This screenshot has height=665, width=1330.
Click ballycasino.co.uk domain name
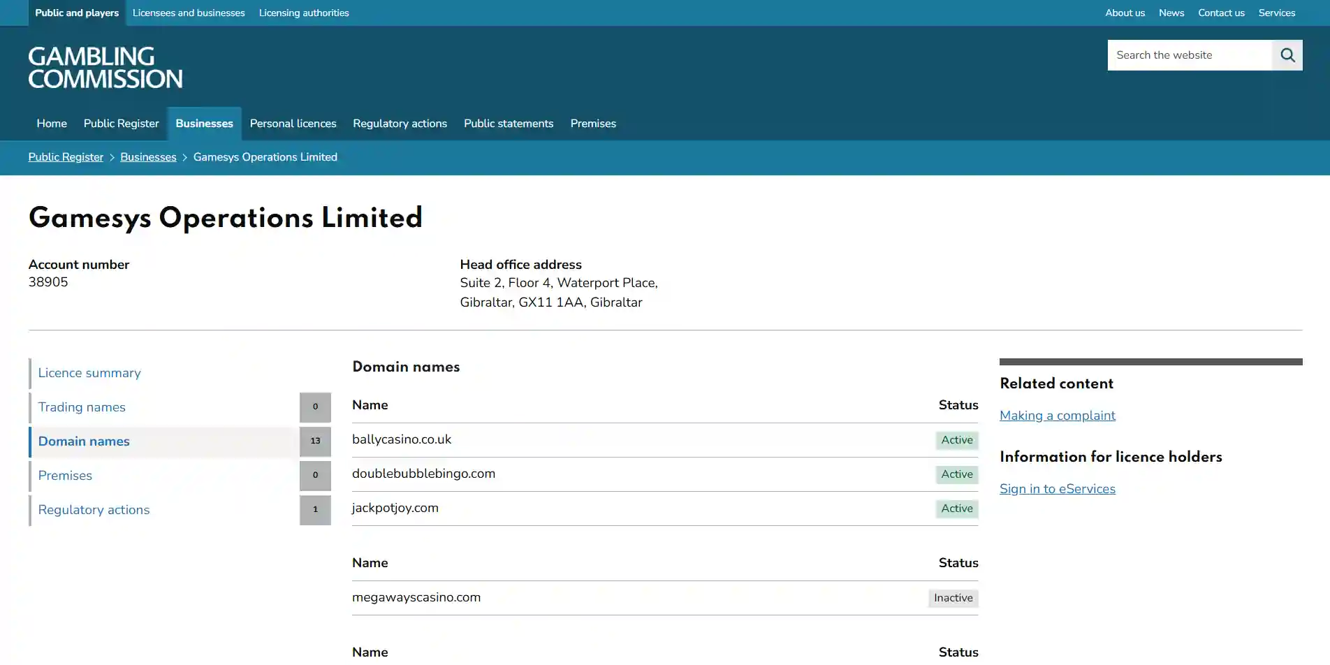(402, 439)
